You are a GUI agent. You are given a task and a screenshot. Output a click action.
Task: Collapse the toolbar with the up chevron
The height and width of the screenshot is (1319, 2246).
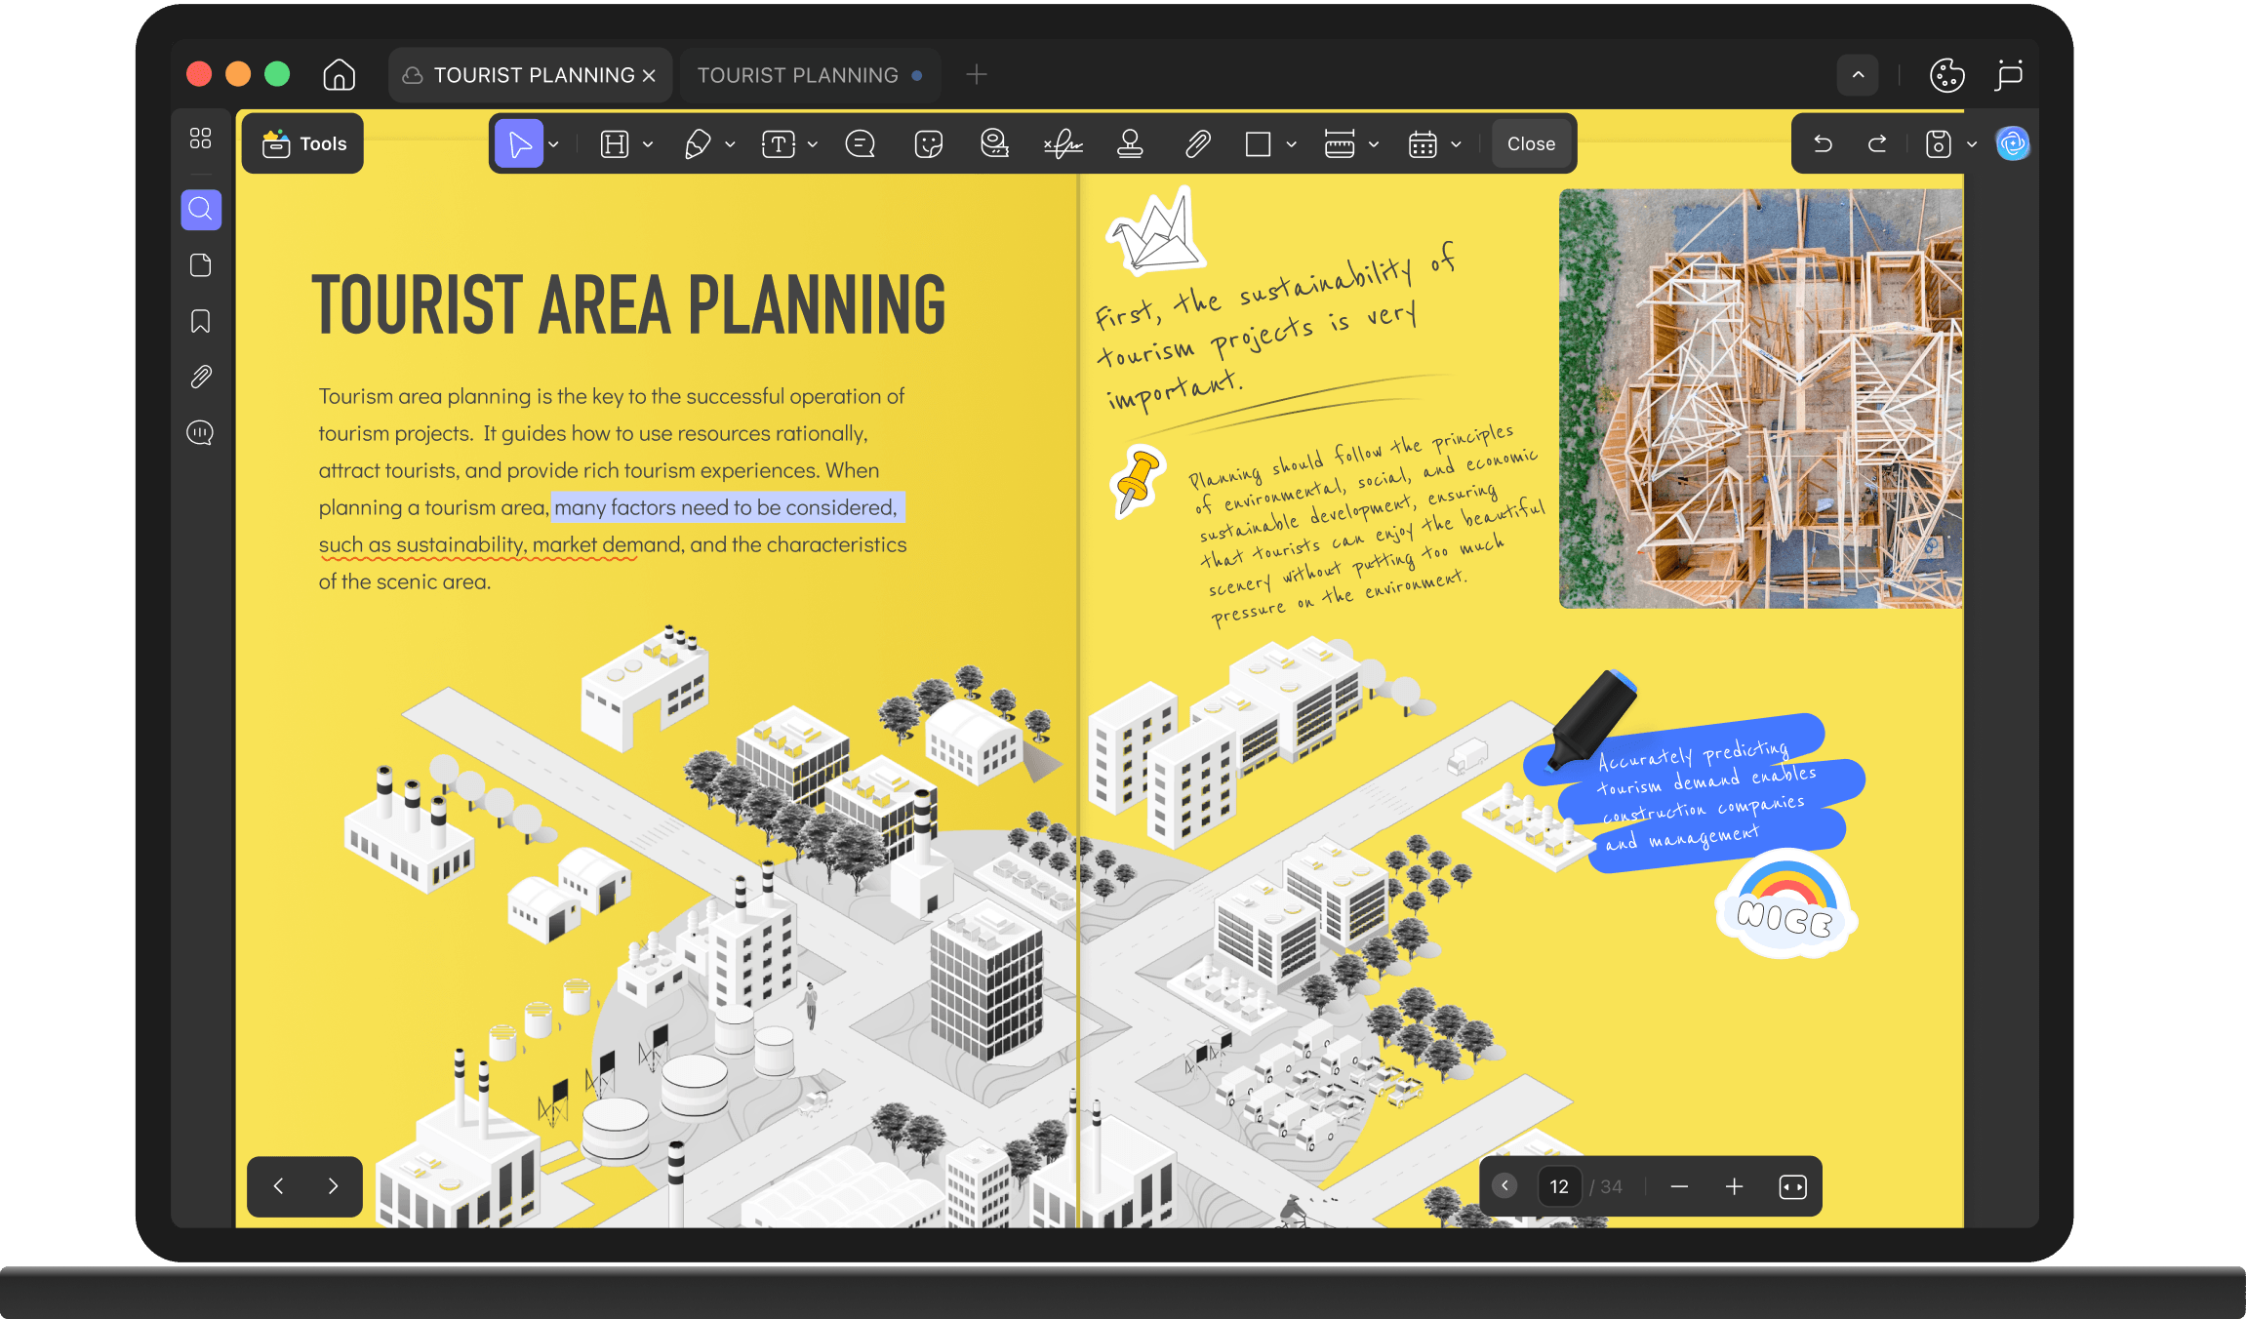pyautogui.click(x=1858, y=75)
